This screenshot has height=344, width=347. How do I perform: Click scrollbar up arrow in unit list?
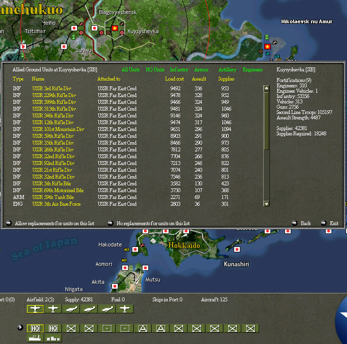(267, 88)
